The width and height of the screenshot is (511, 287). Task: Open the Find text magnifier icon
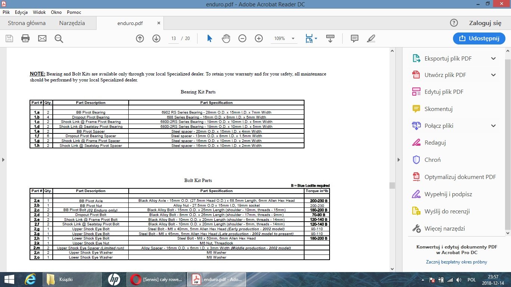[59, 38]
